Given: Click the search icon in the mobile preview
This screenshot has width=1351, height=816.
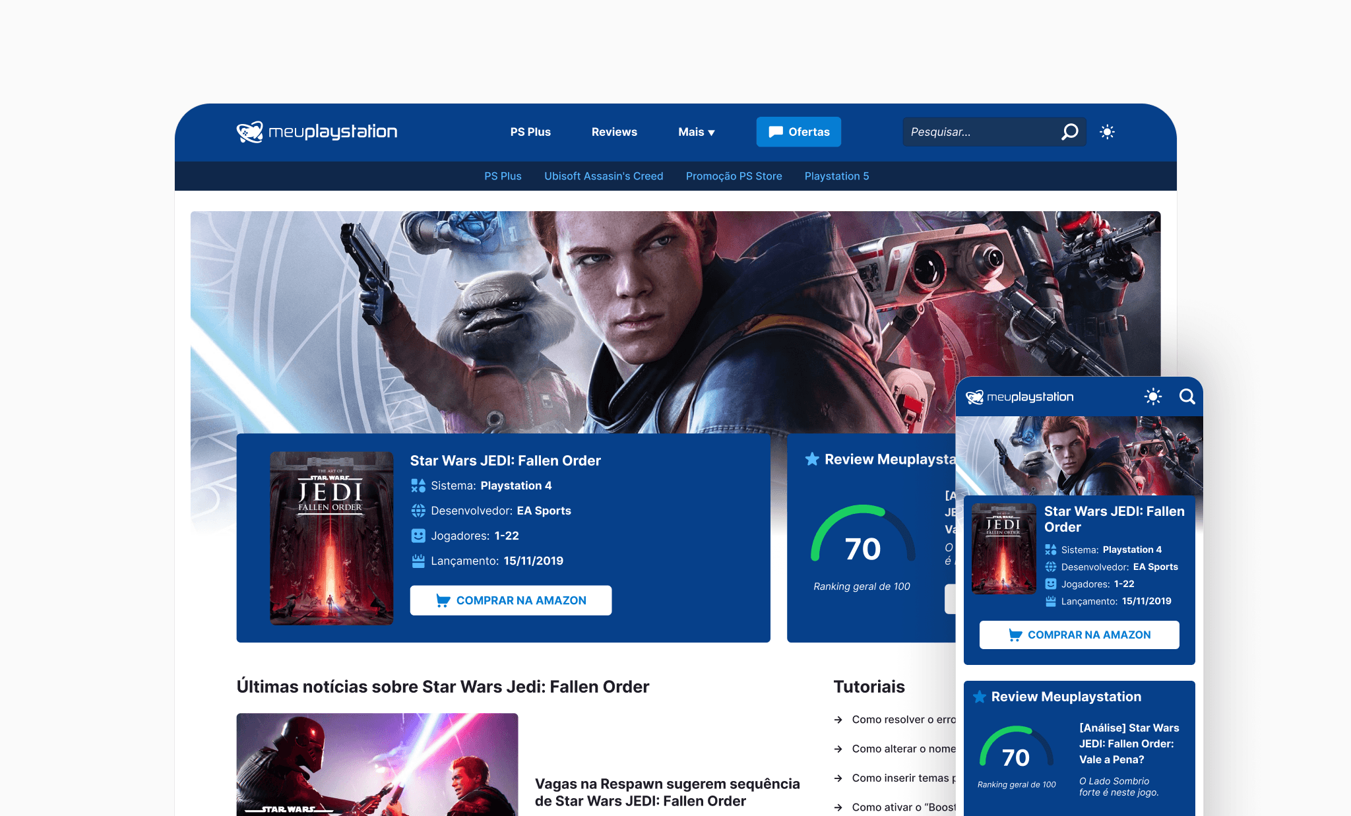Looking at the screenshot, I should click(x=1187, y=396).
